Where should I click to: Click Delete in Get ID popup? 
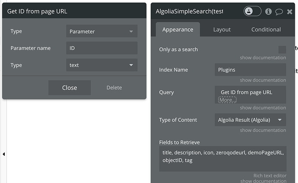114,88
